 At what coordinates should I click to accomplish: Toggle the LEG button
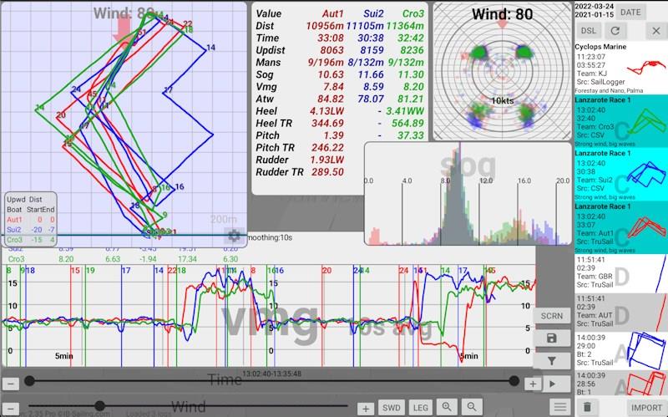click(421, 408)
